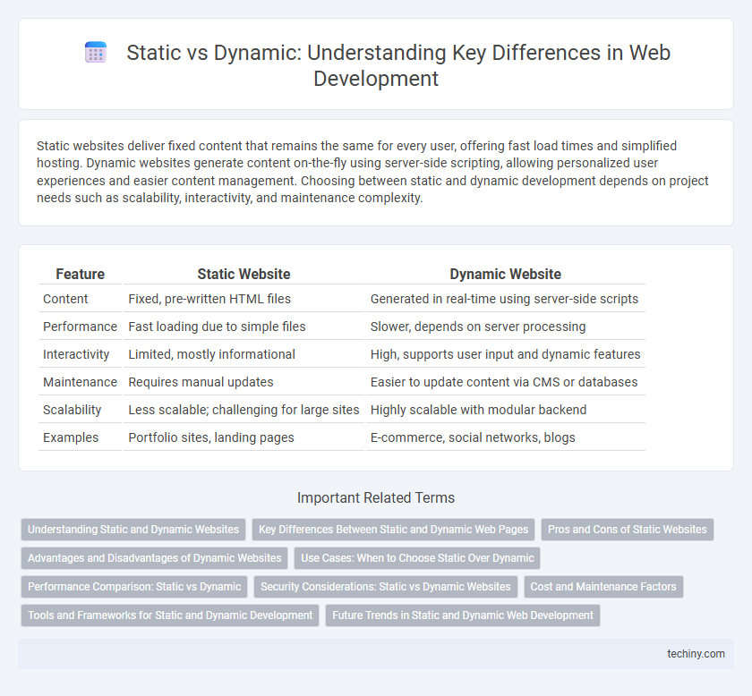752x696 pixels.
Task: Click 'Less scalable; challenging for large sites' cell
Action: (244, 410)
